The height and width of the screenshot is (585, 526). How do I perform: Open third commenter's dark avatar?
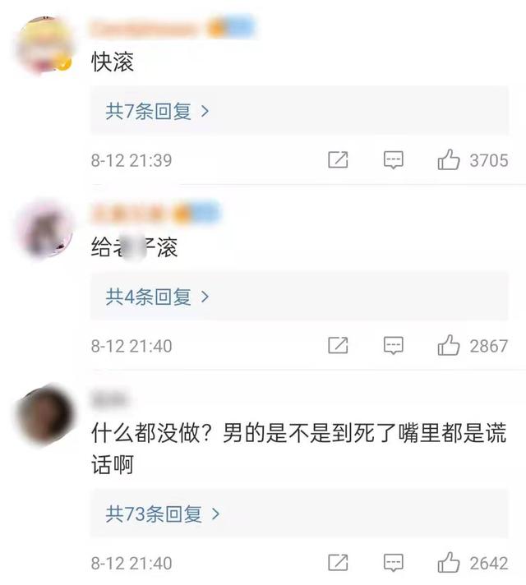[45, 415]
